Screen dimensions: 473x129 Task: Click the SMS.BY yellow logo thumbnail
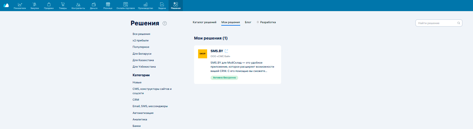pyautogui.click(x=202, y=54)
